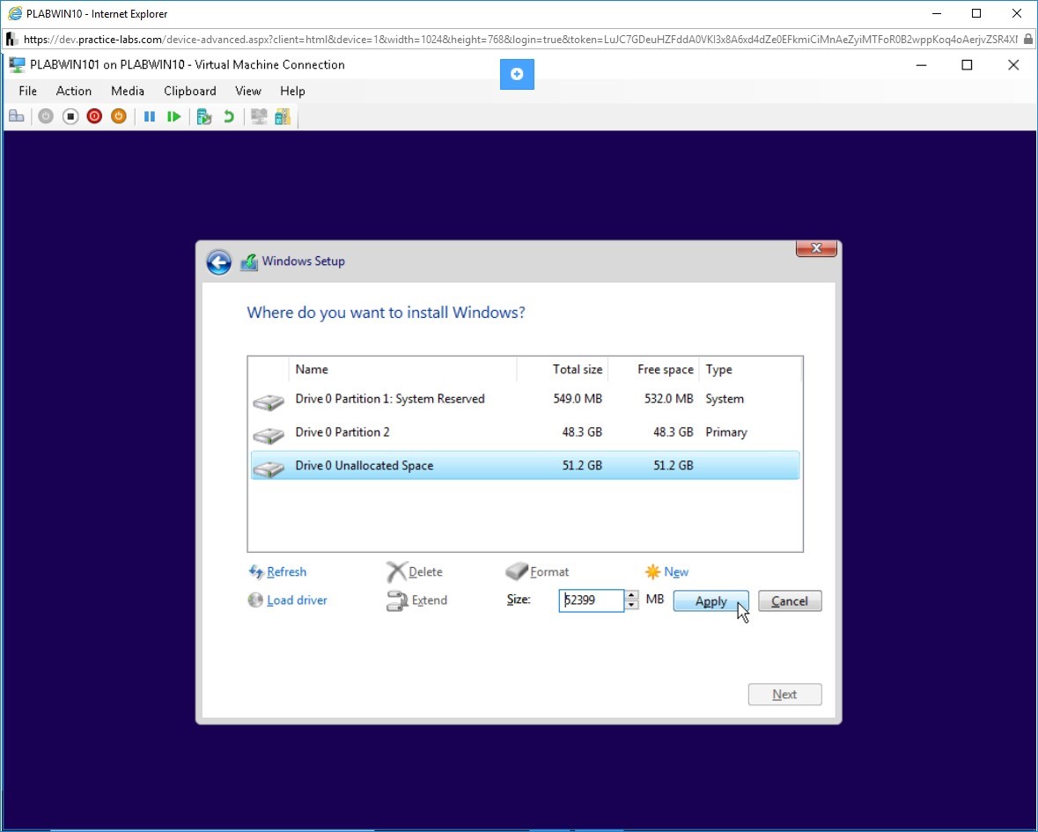This screenshot has width=1038, height=832.
Task: Click the System type cell
Action: point(725,399)
